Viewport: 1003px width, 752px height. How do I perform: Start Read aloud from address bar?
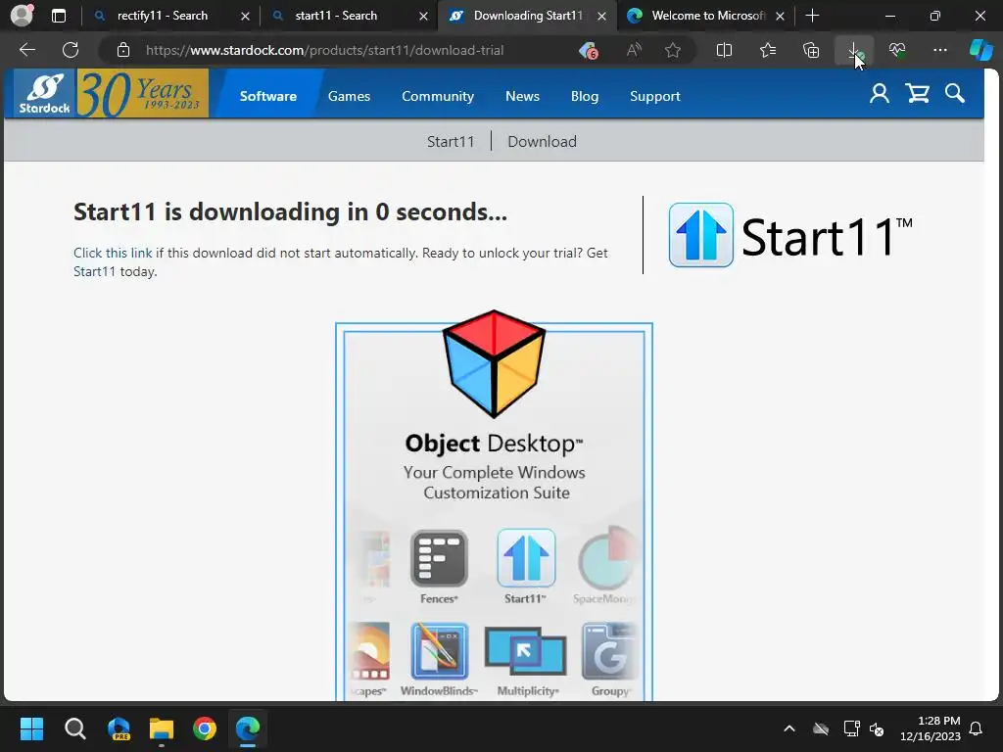(634, 50)
